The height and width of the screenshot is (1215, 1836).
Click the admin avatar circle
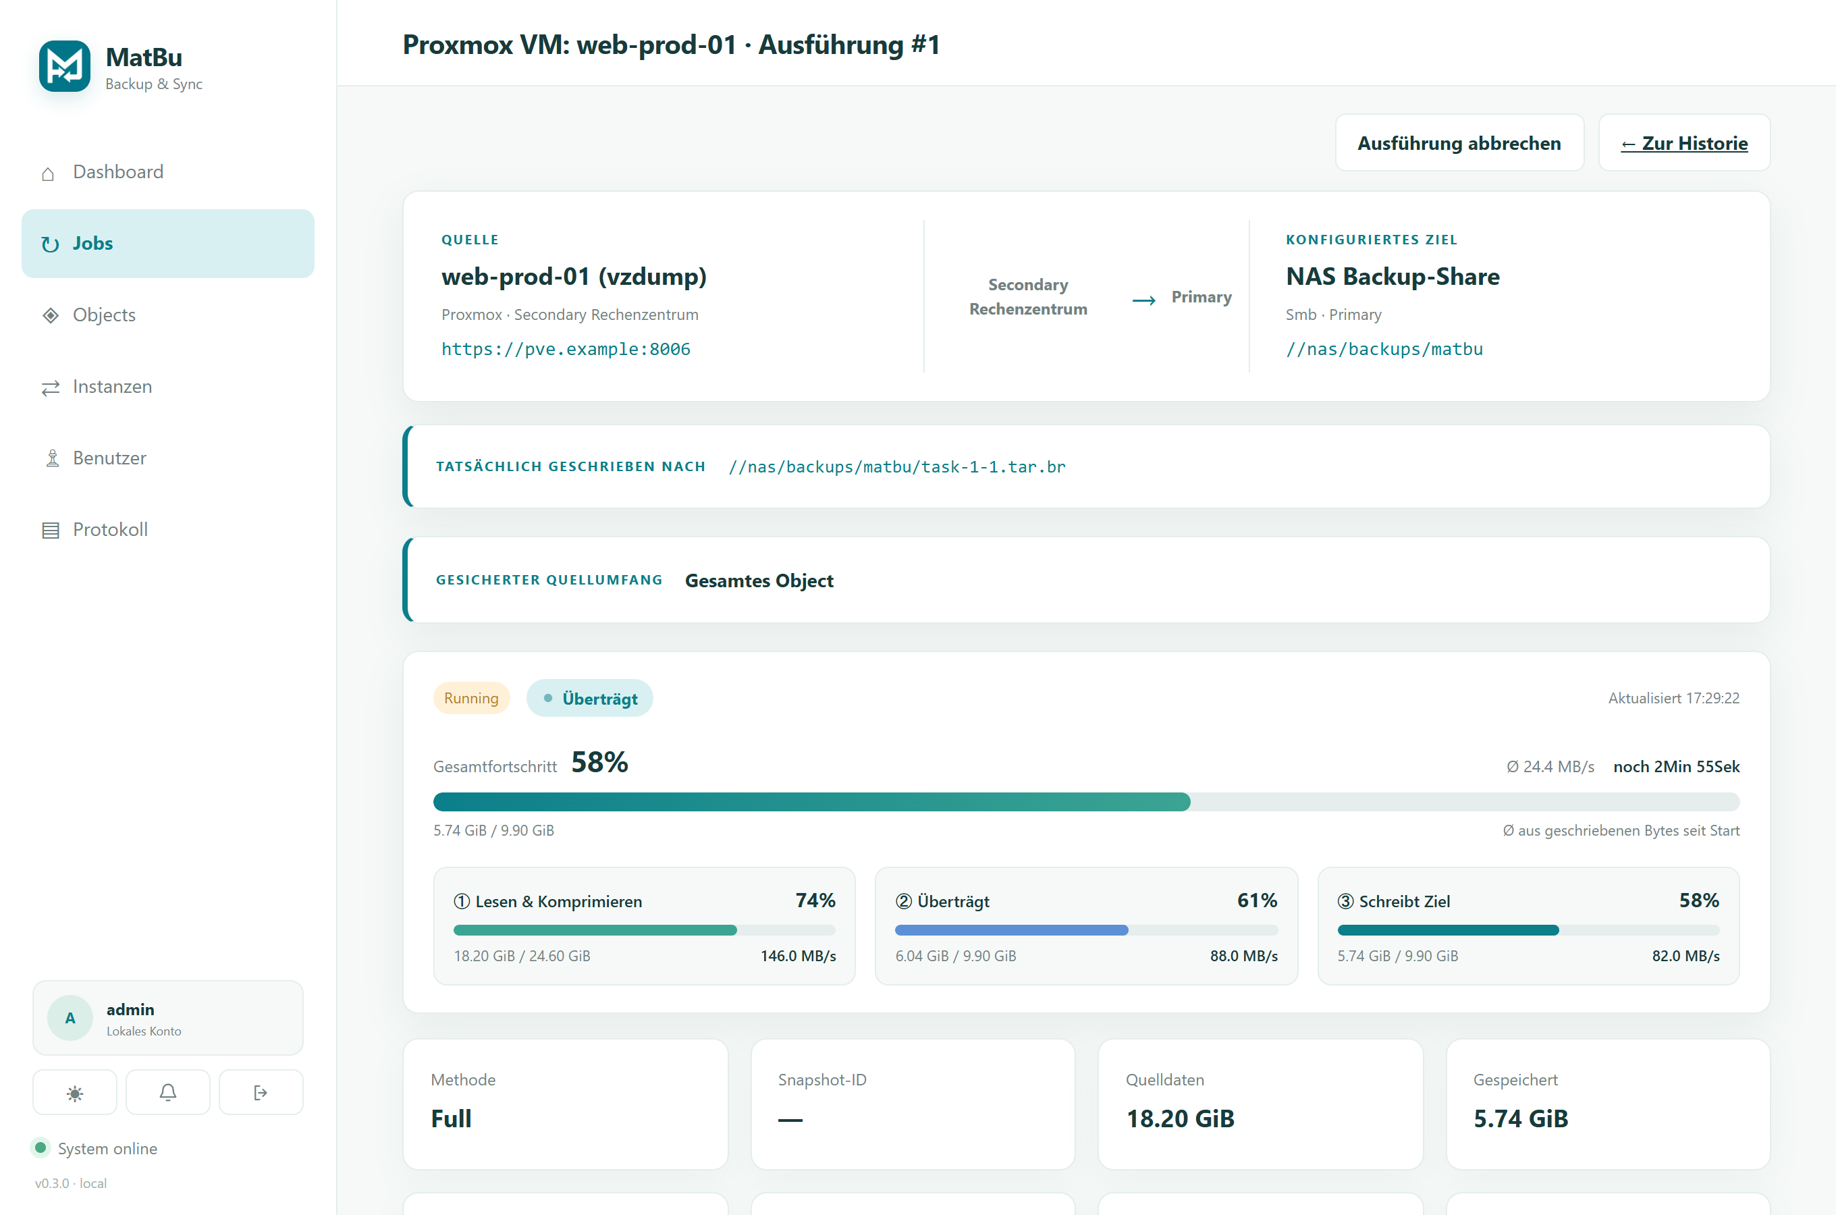tap(70, 1018)
